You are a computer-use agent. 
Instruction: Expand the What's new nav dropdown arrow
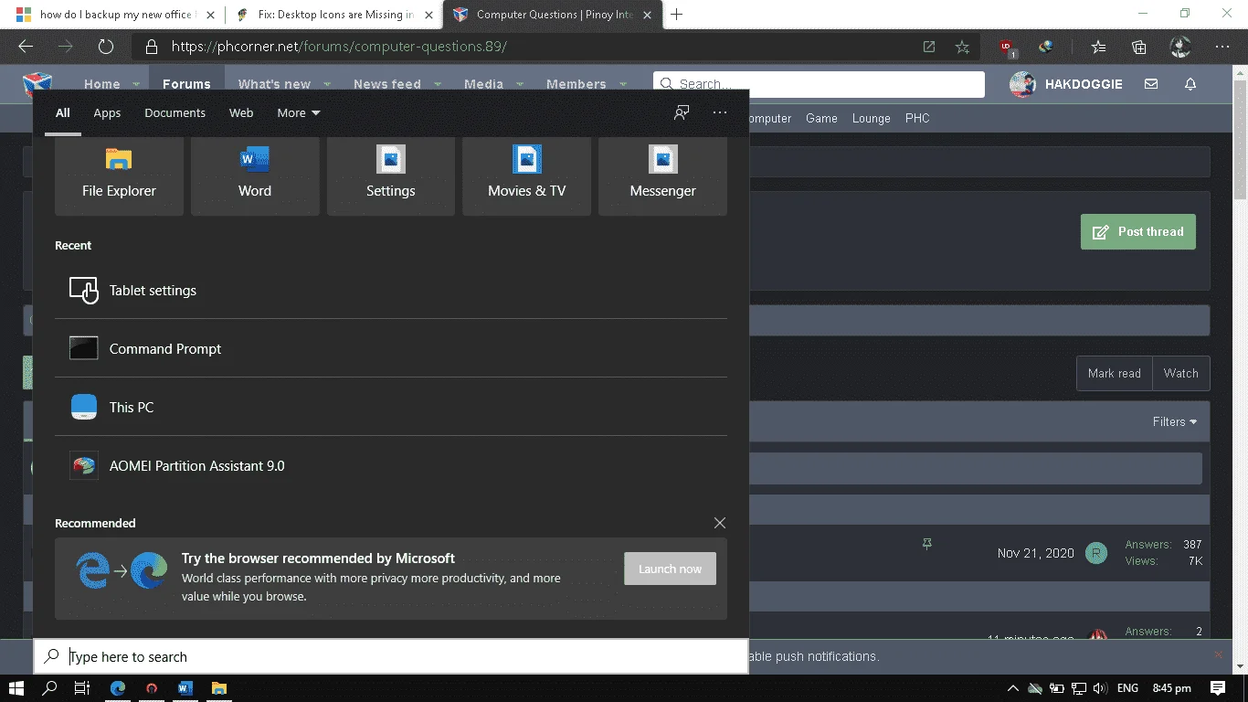(x=327, y=84)
